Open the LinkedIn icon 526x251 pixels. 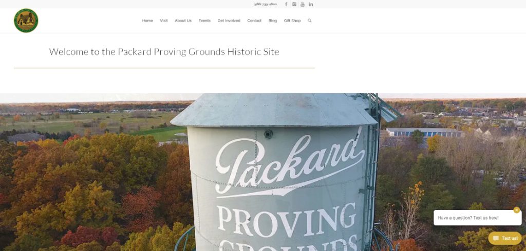[311, 4]
